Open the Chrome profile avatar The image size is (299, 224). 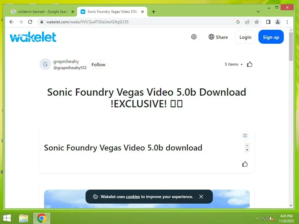click(x=278, y=22)
